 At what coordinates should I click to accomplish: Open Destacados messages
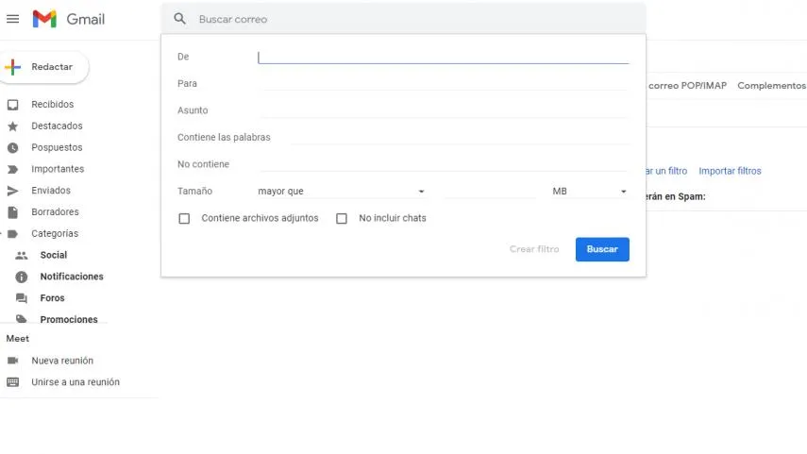click(57, 126)
